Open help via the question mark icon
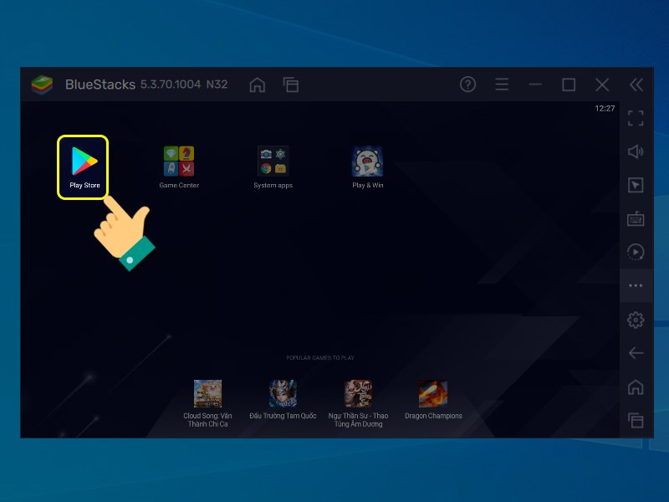The height and width of the screenshot is (502, 669). pos(467,85)
